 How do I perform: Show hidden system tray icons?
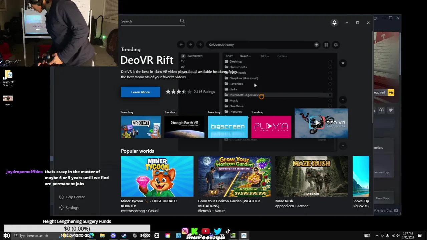coord(377,236)
